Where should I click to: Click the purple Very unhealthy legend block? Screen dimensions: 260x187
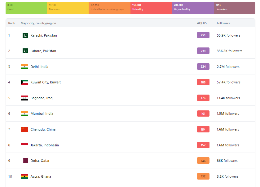coord(193,8)
